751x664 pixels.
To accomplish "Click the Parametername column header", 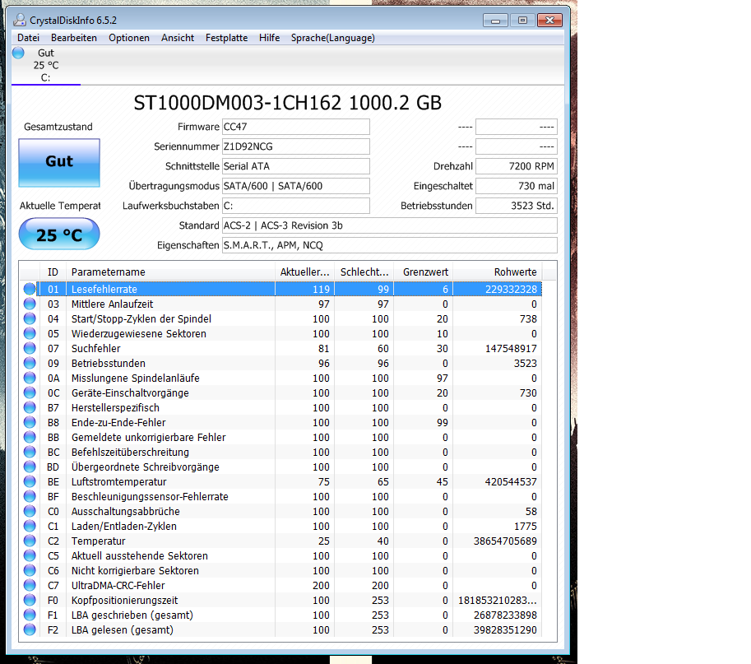I will 170,272.
